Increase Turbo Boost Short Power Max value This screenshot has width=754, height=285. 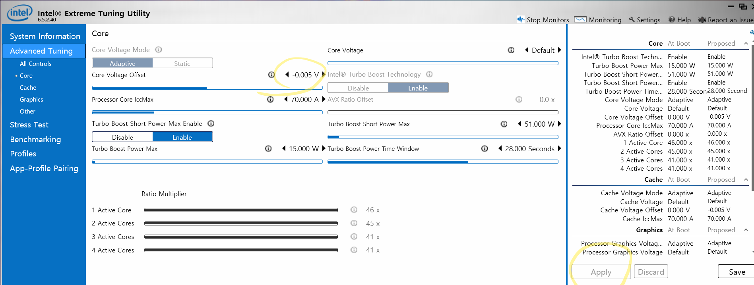559,124
